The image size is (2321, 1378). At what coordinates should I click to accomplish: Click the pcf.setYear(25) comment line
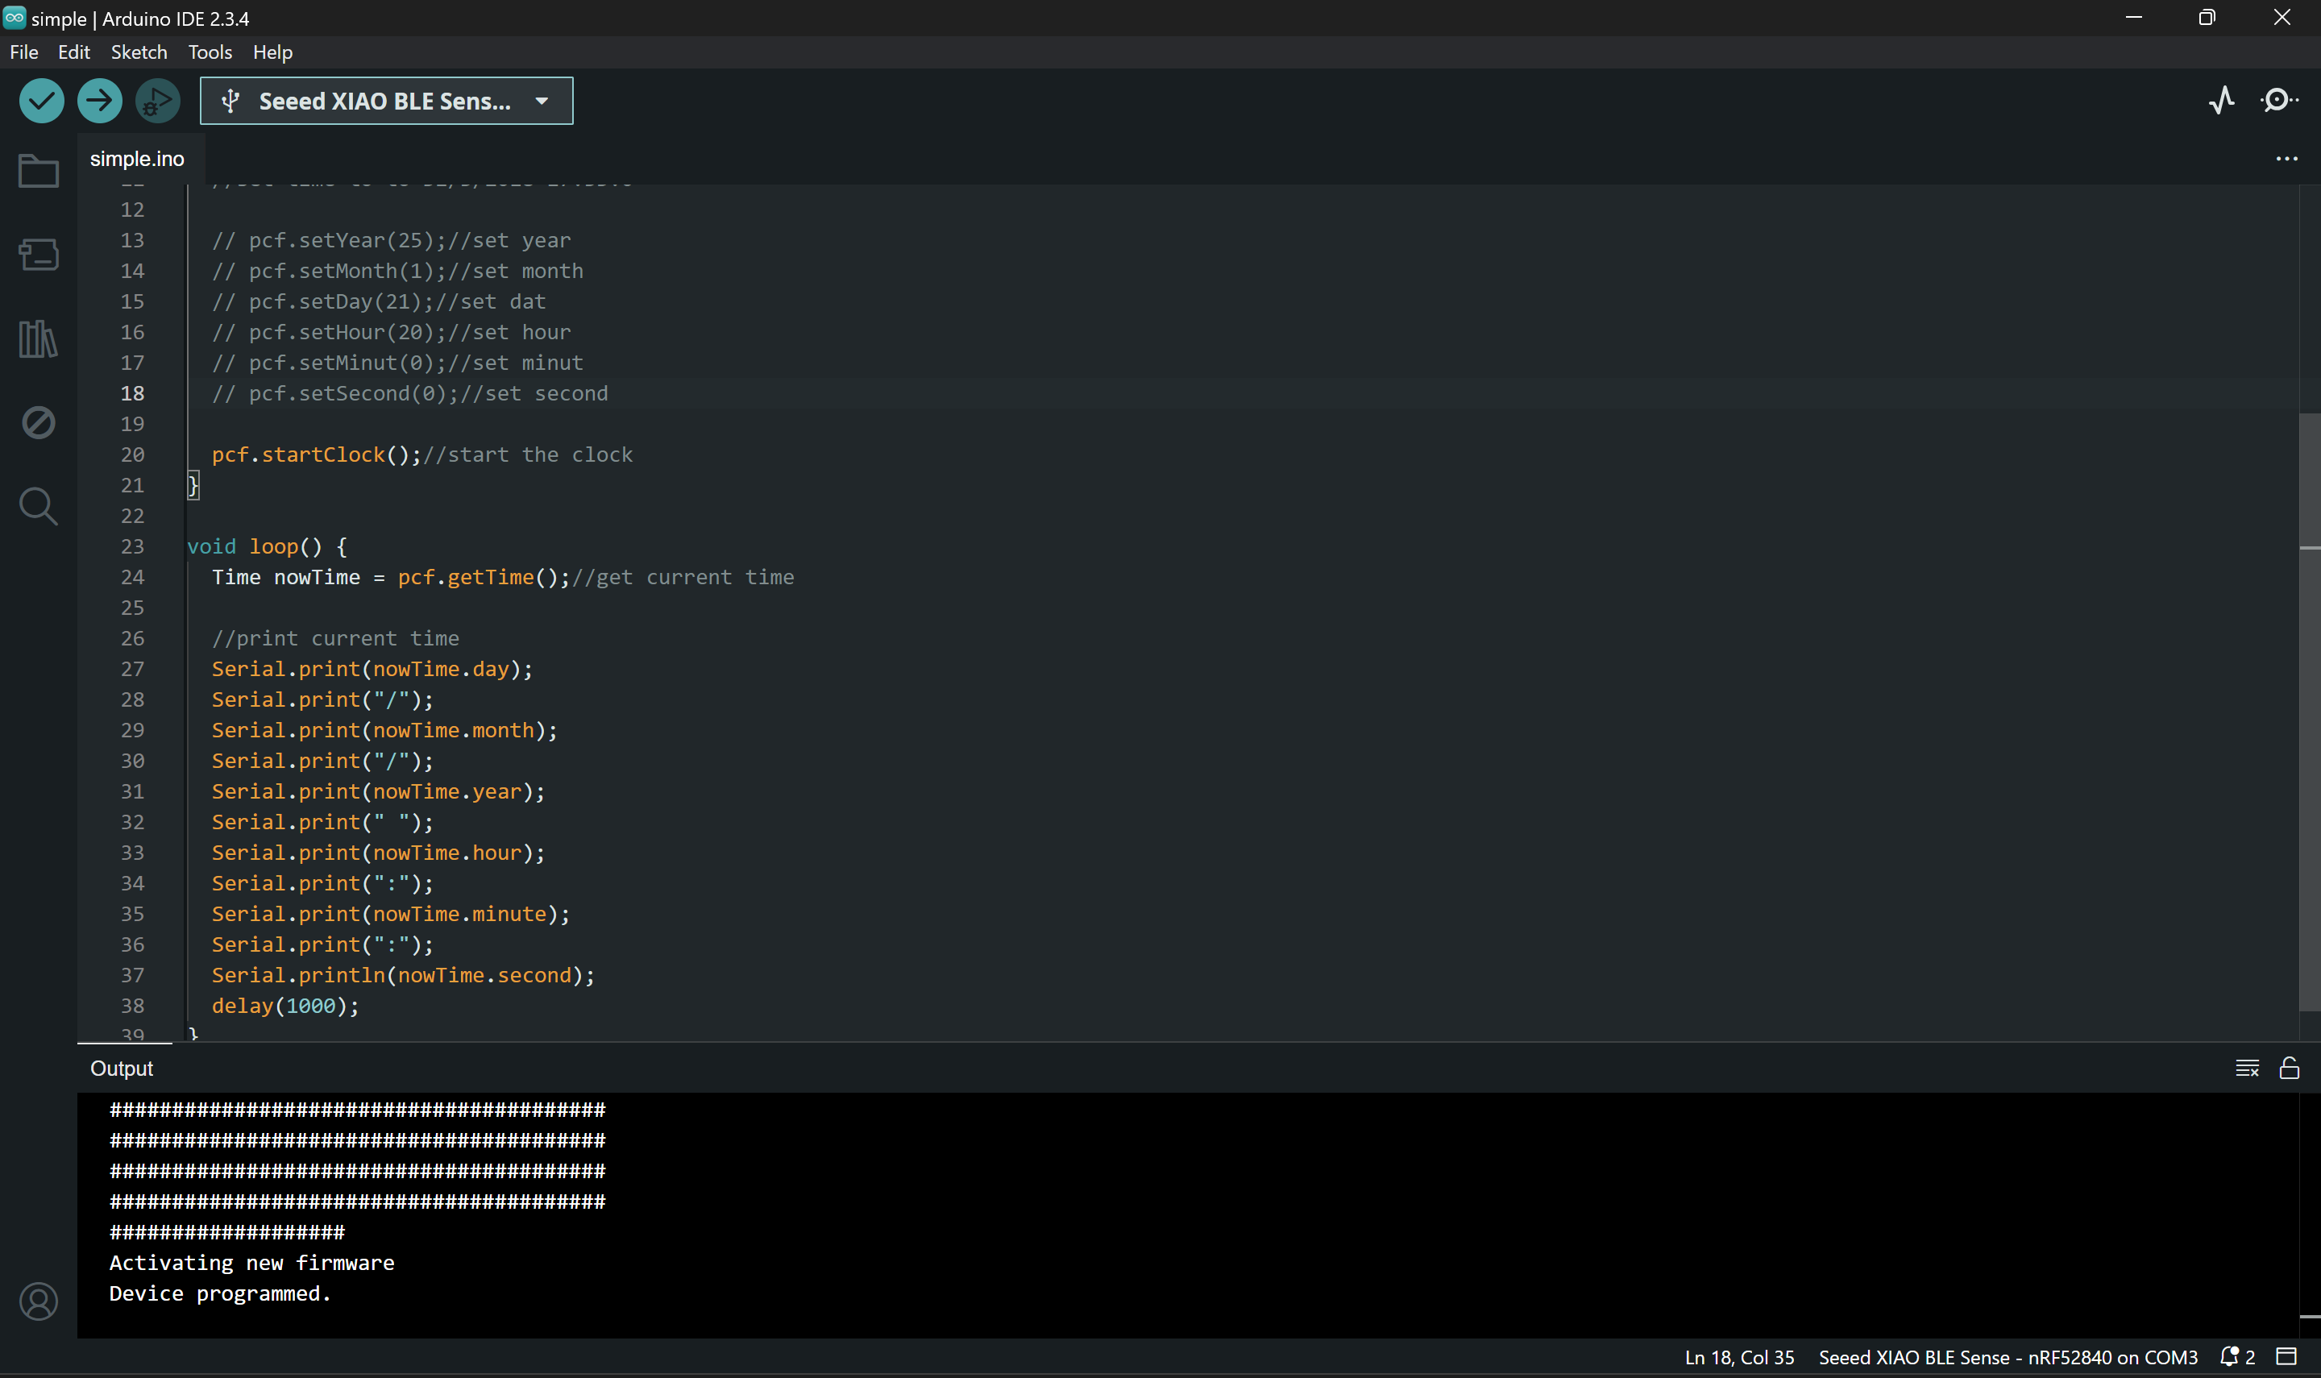[x=391, y=239]
